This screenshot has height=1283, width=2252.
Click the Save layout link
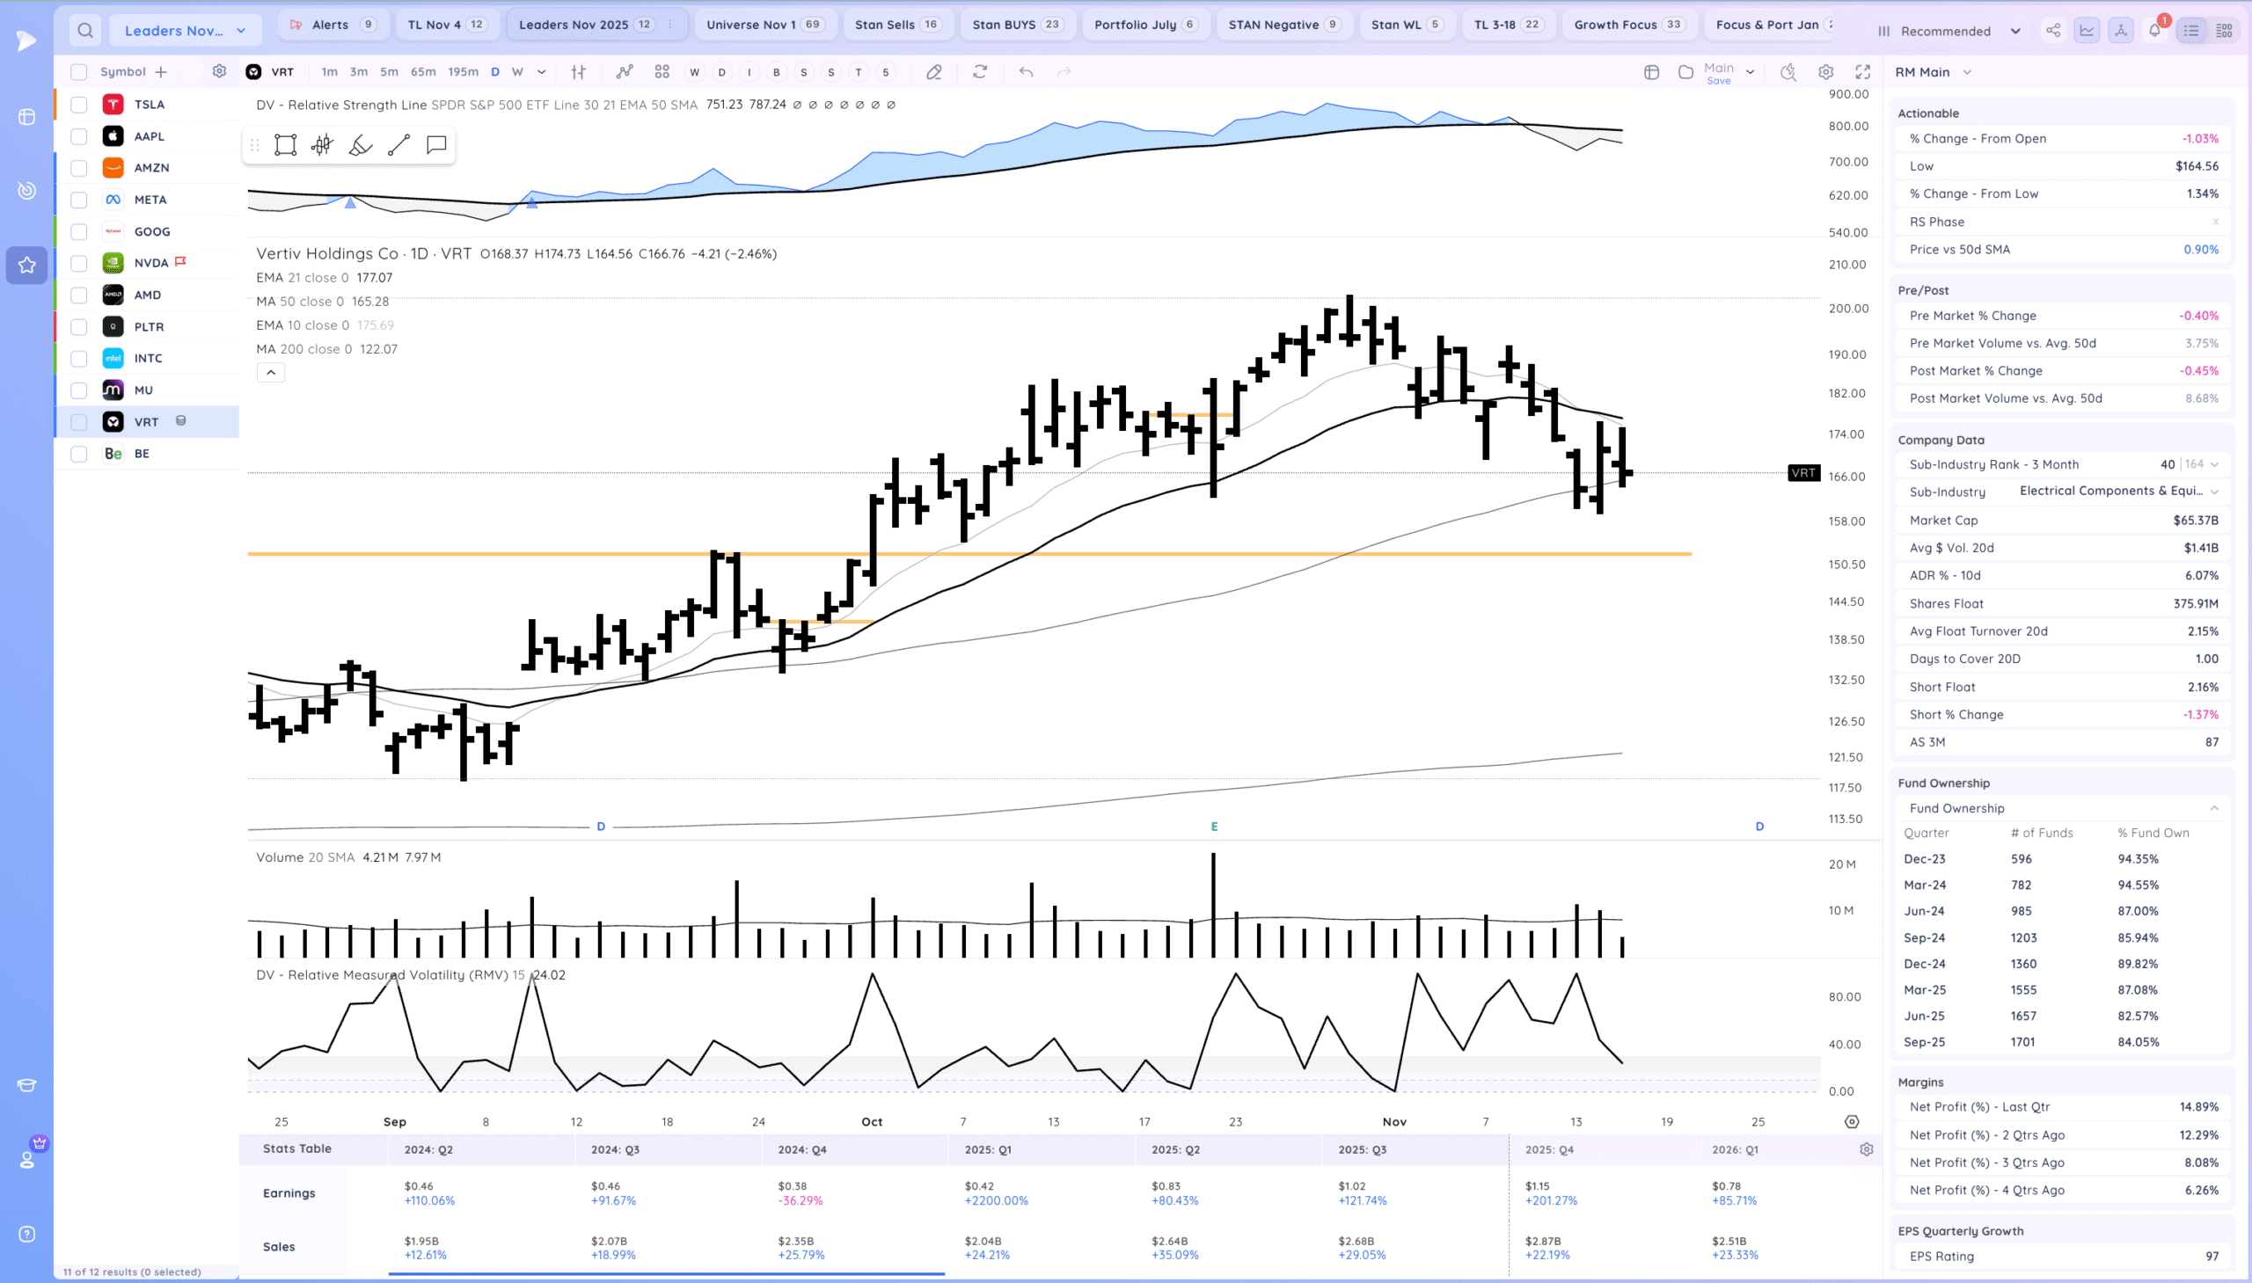point(1718,81)
